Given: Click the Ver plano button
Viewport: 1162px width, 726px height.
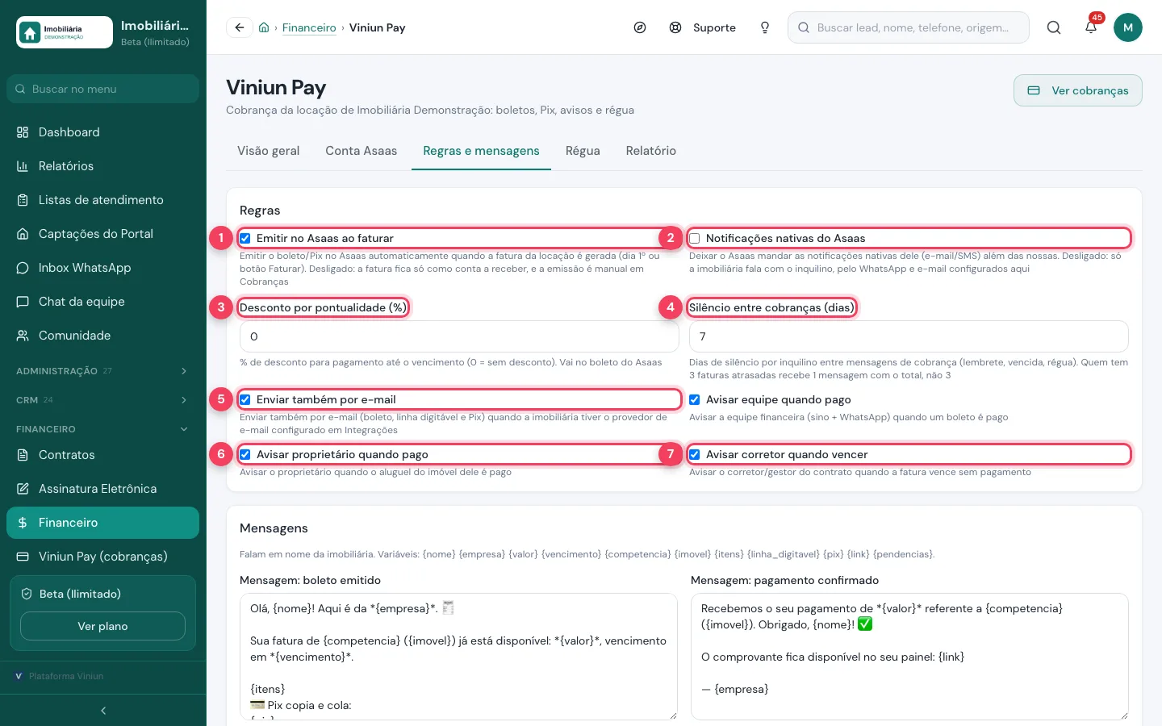Looking at the screenshot, I should click(102, 626).
